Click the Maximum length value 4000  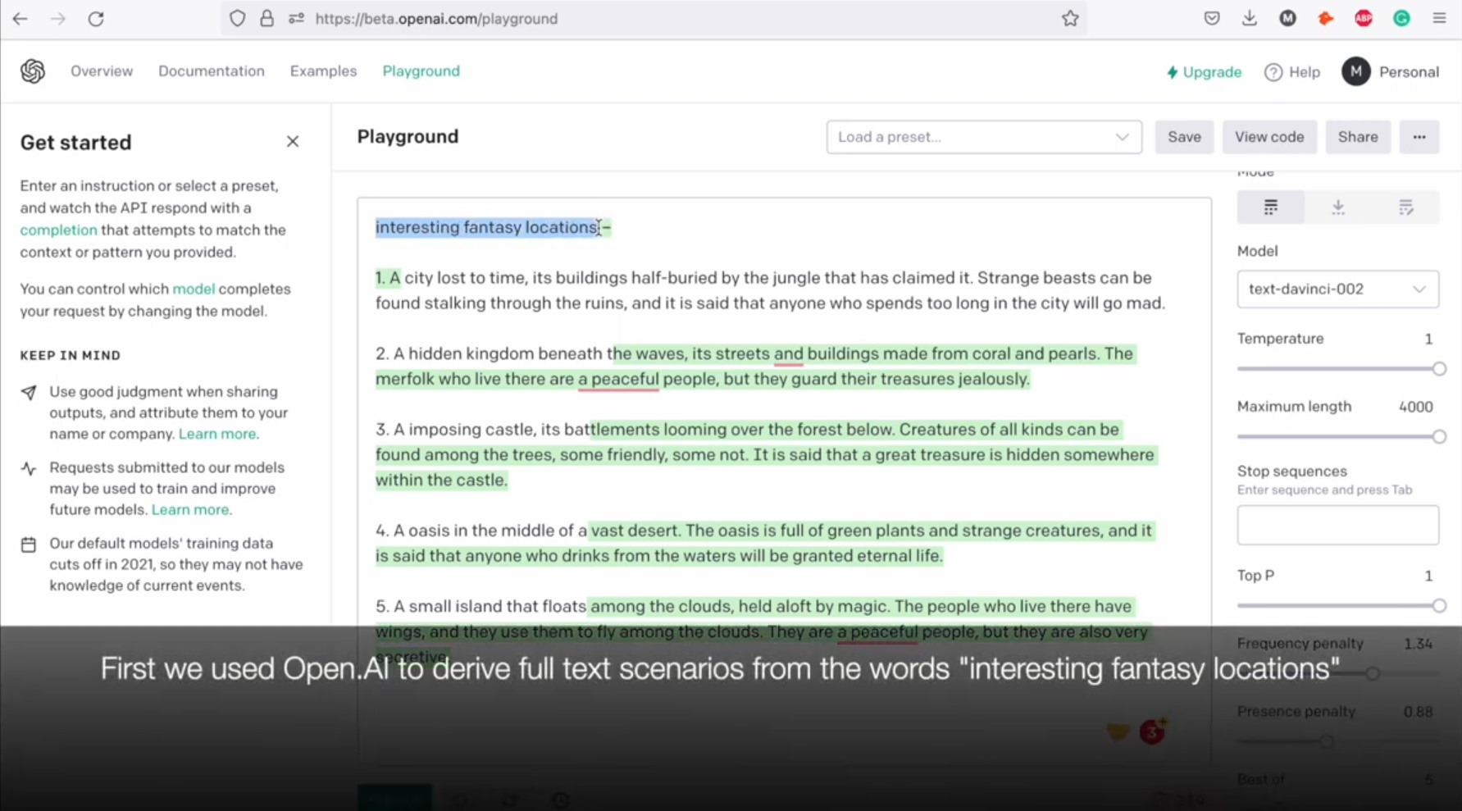point(1416,408)
